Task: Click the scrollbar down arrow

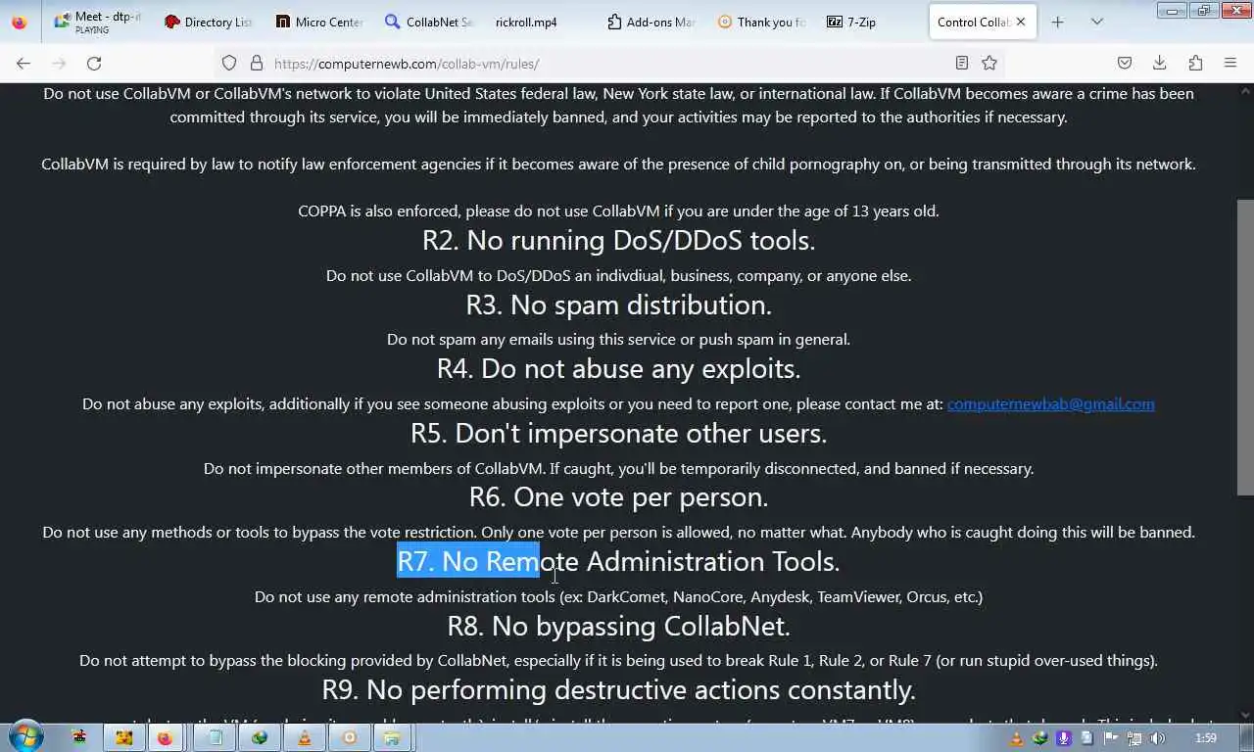Action: tap(1245, 715)
